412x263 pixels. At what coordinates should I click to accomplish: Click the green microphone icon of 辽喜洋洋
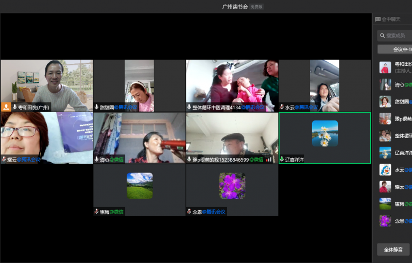pos(282,160)
